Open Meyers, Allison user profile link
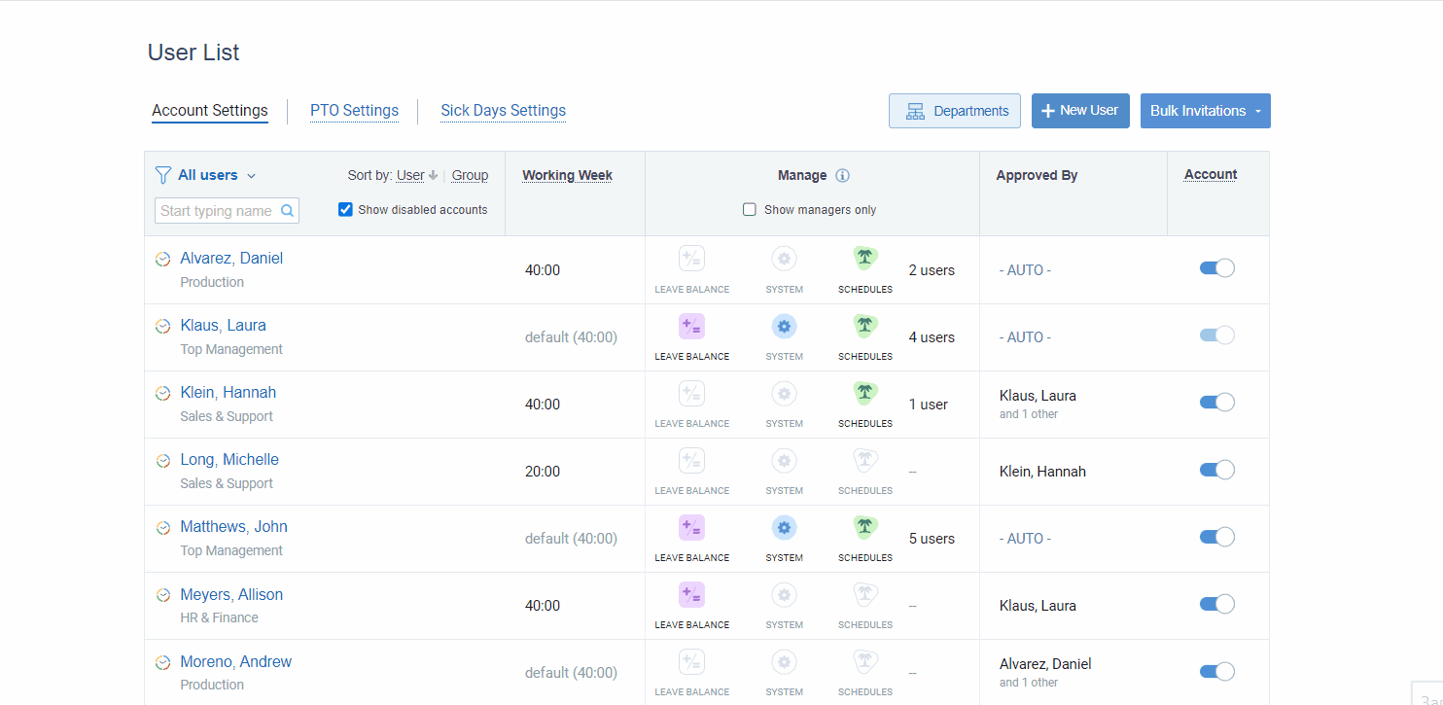Viewport: 1443px width, 705px height. (231, 594)
